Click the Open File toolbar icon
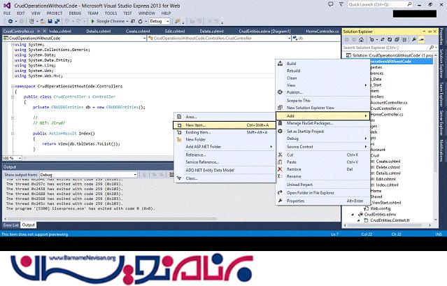Viewport: 447px width, 286px height. tap(43, 21)
